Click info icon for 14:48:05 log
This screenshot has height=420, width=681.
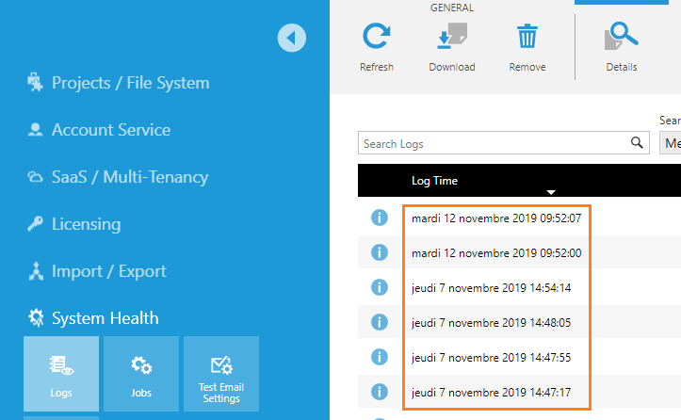[380, 322]
